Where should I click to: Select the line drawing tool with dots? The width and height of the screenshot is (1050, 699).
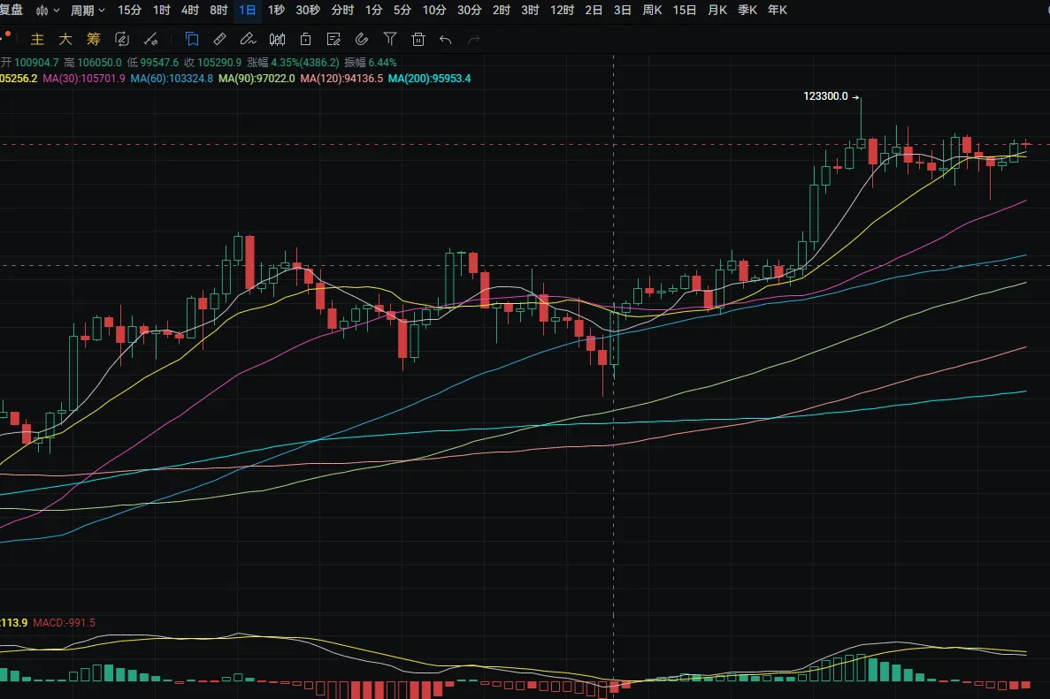(x=150, y=40)
